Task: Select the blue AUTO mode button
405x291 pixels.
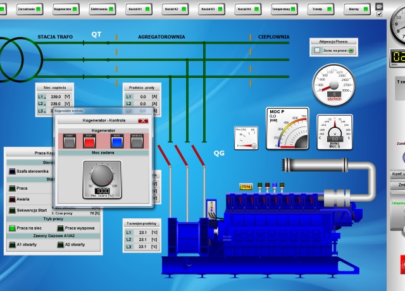Action: point(117,141)
